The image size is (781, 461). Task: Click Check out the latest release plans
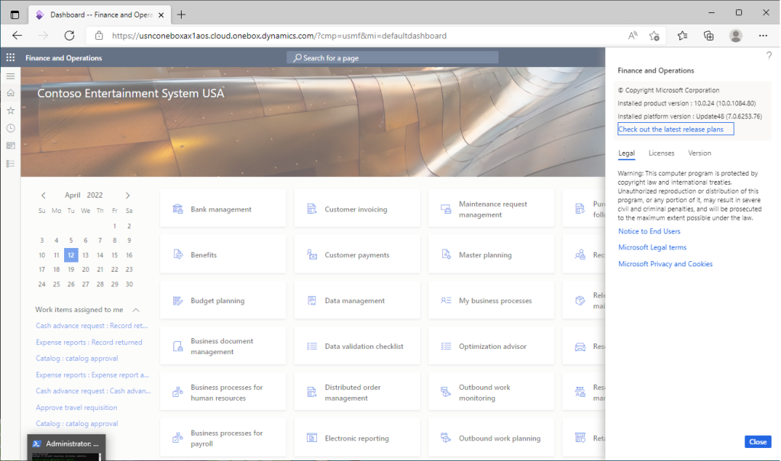[x=676, y=130]
